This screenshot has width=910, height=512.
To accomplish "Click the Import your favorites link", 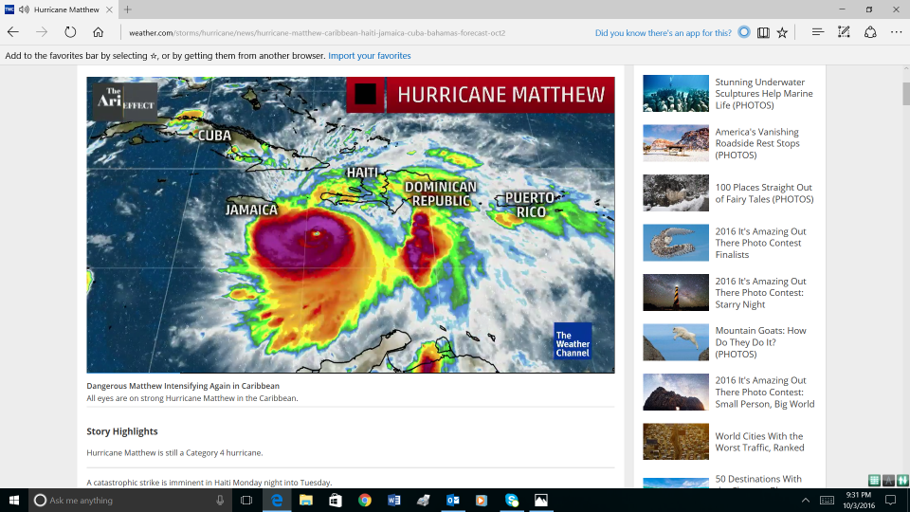I will 369,56.
